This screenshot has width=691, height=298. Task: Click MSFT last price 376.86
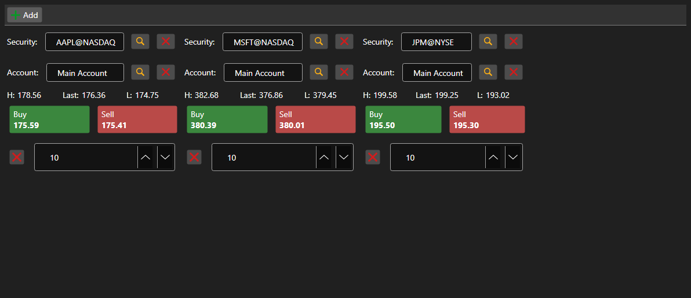coord(271,95)
